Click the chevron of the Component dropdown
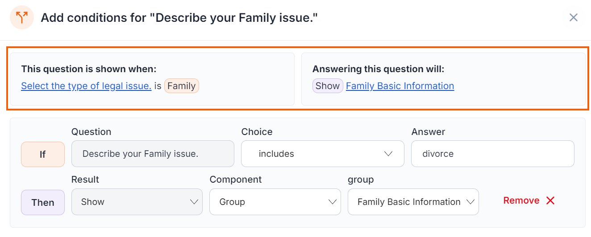This screenshot has width=591, height=237. pyautogui.click(x=333, y=202)
